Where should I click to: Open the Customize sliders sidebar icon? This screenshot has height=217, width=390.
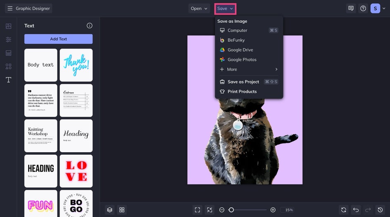pos(8,40)
